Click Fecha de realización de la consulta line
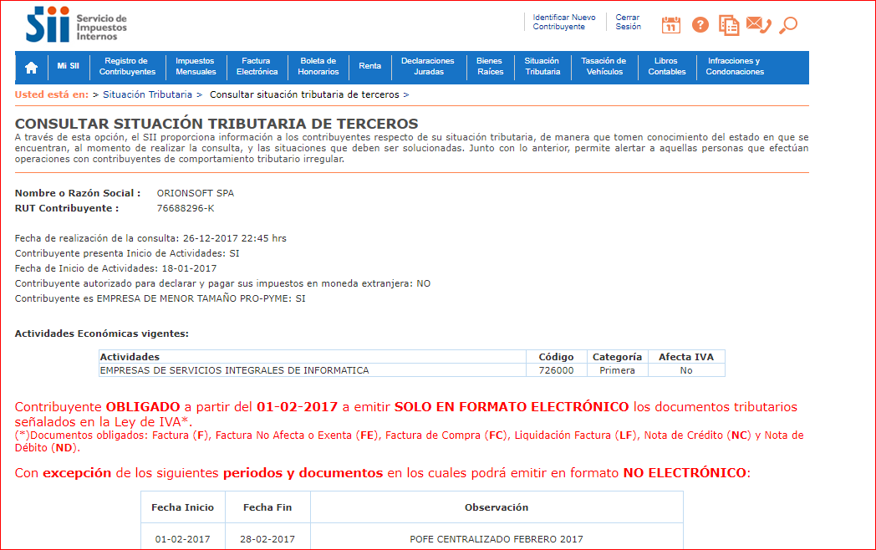This screenshot has width=876, height=550. coord(150,238)
